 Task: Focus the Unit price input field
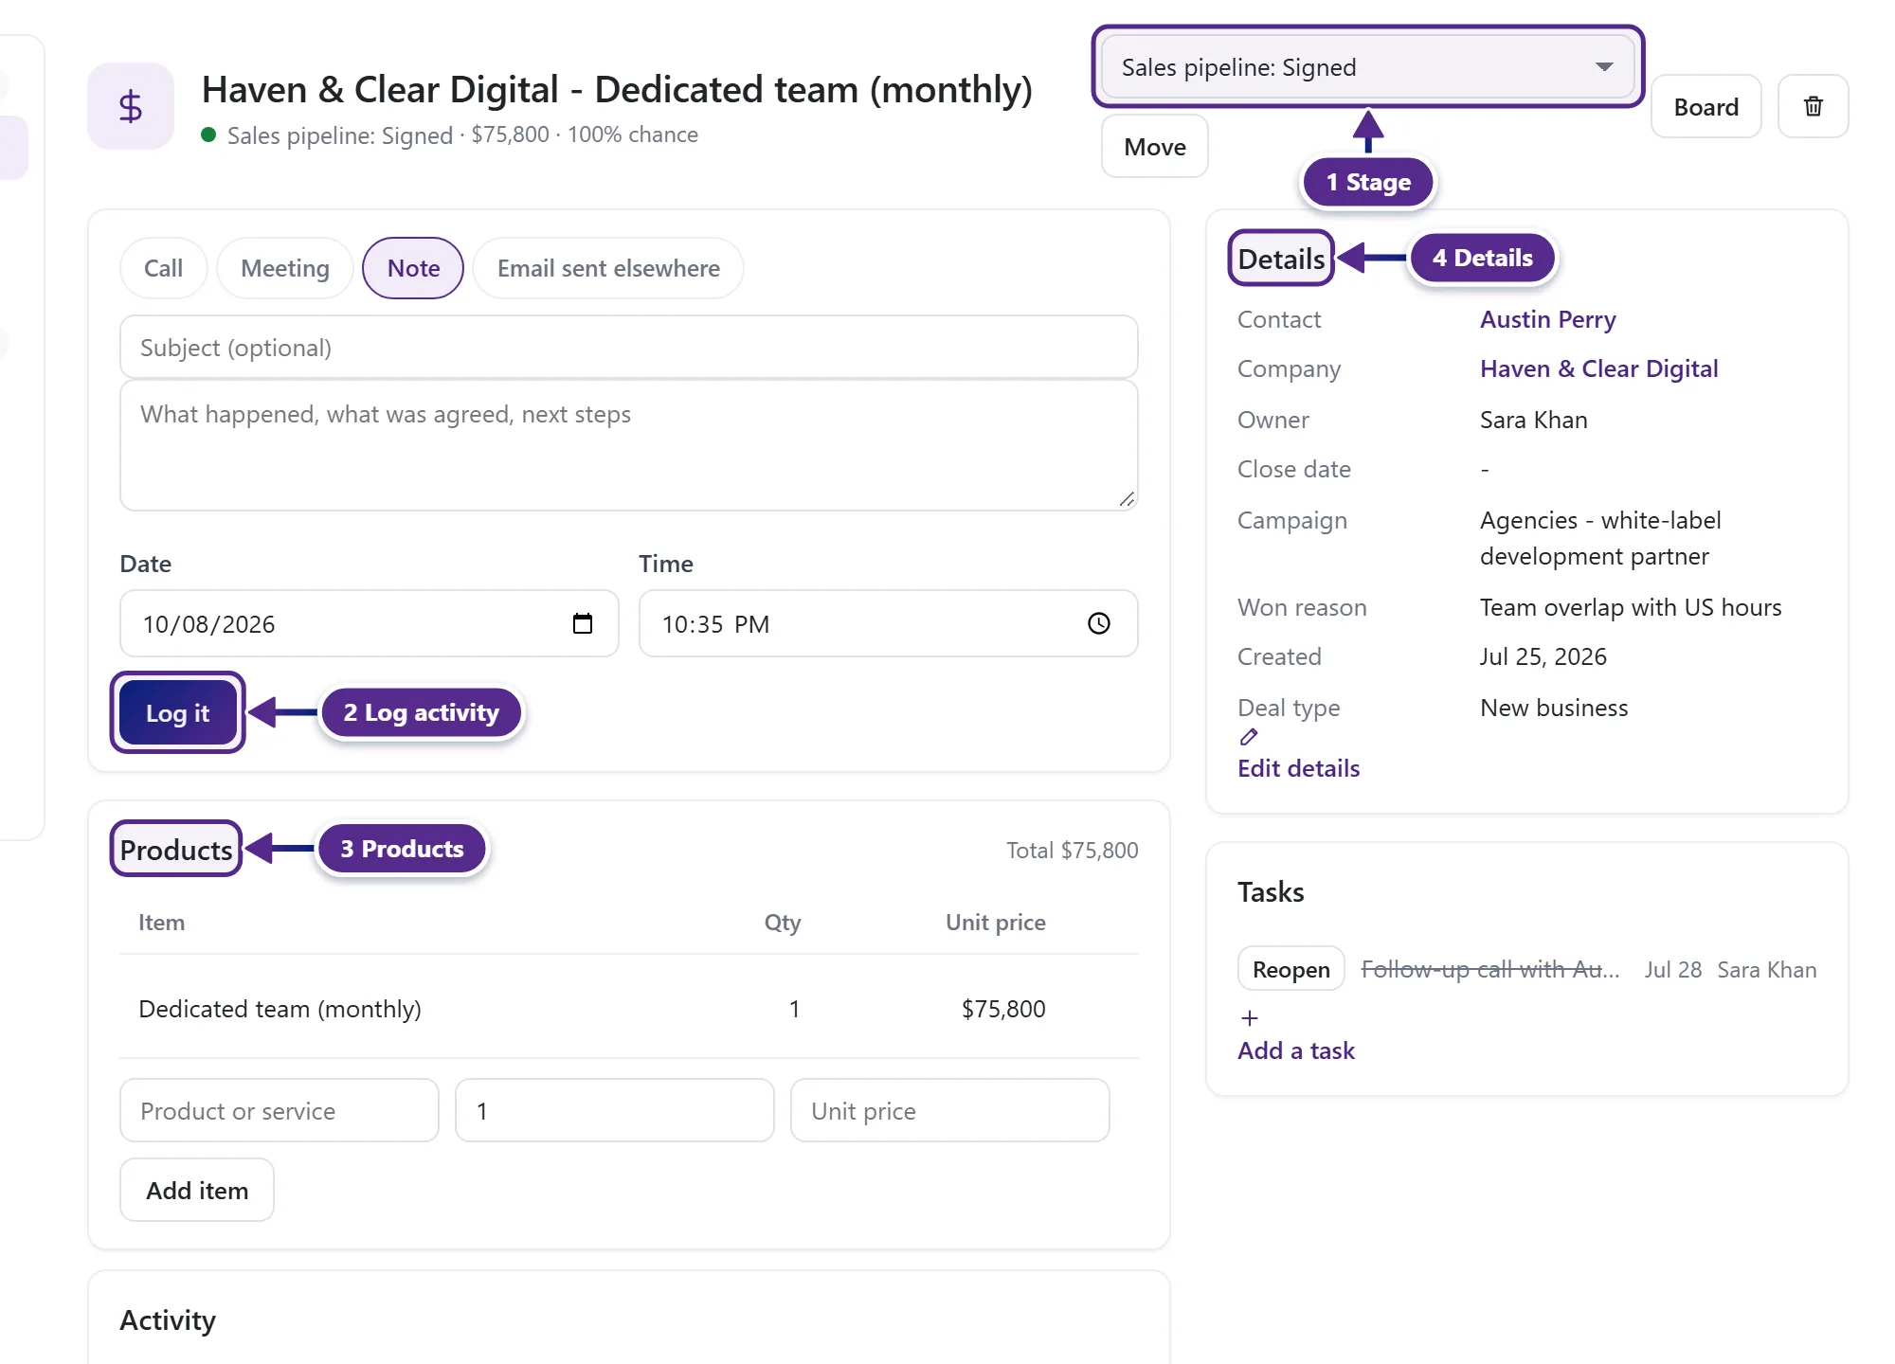(950, 1110)
